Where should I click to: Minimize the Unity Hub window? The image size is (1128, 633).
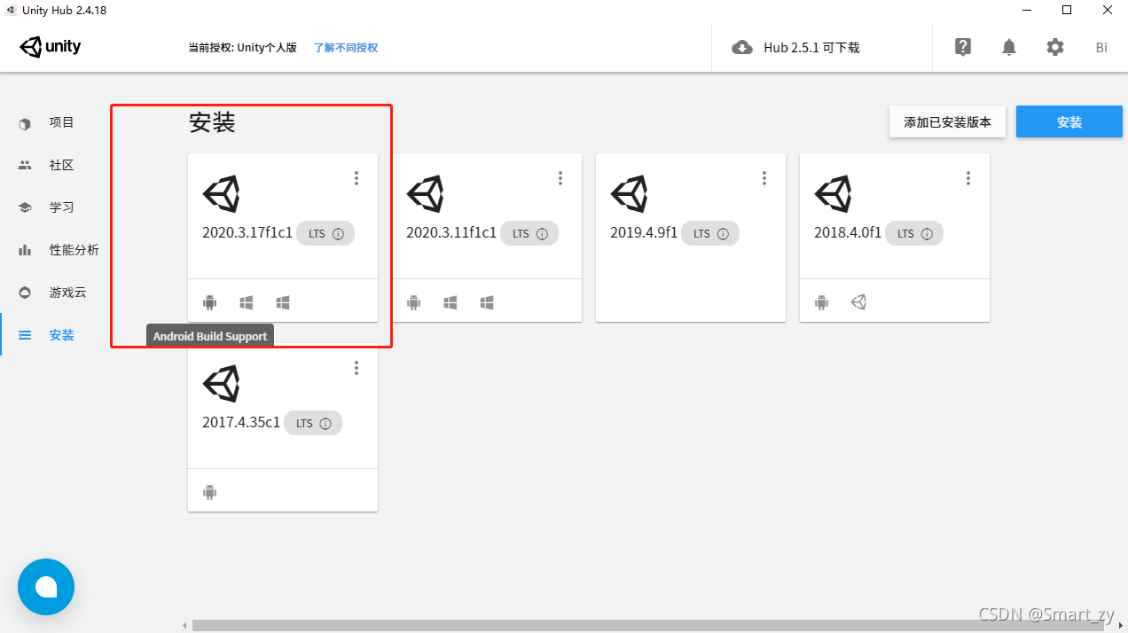(1026, 10)
